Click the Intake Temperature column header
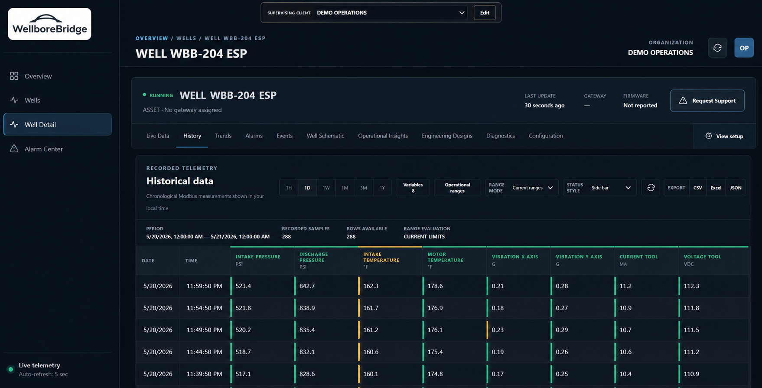 tap(390, 261)
